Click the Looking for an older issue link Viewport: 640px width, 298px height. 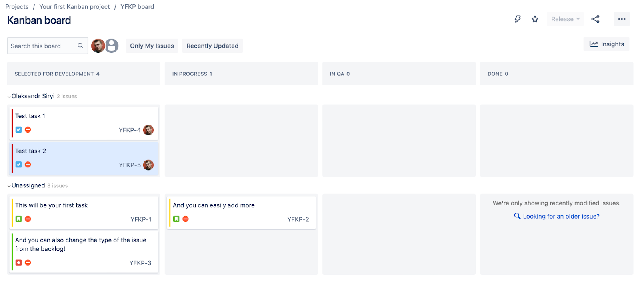click(x=561, y=216)
